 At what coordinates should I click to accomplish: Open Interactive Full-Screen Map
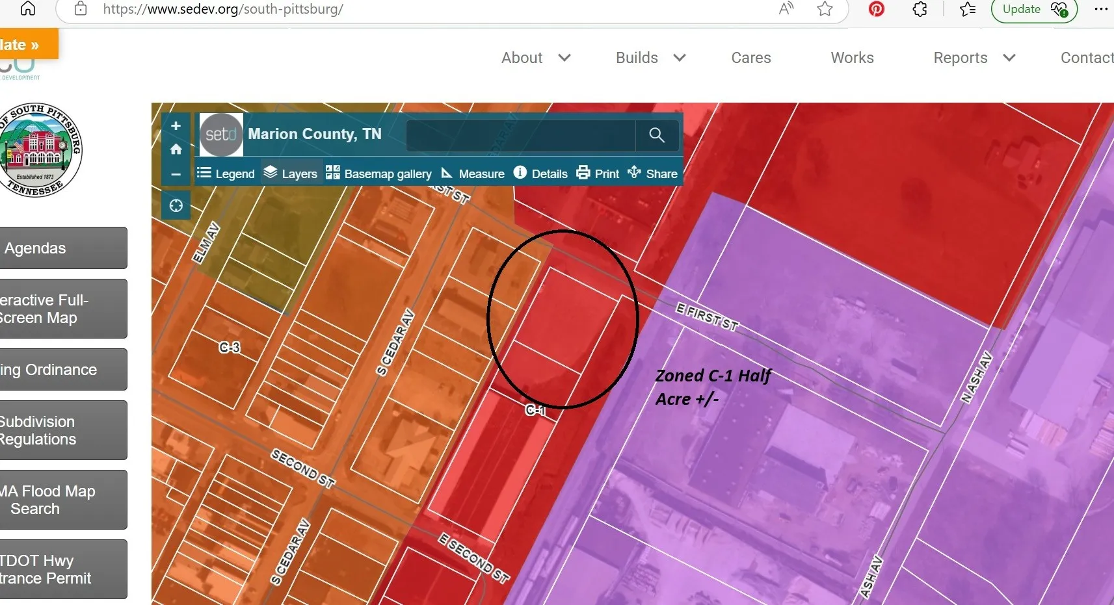(x=63, y=309)
